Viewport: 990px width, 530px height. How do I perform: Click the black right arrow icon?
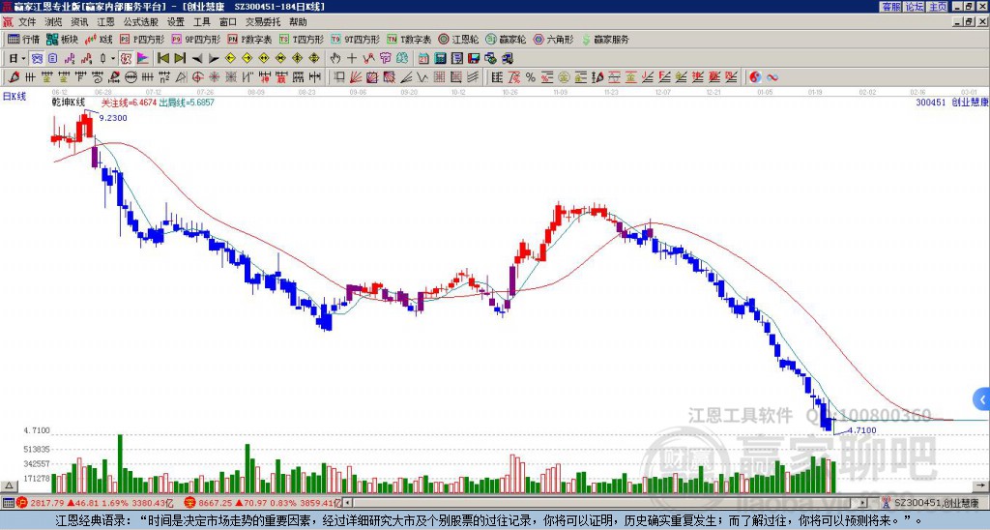point(214,59)
